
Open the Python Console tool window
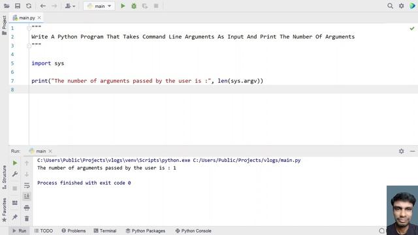pos(193,230)
